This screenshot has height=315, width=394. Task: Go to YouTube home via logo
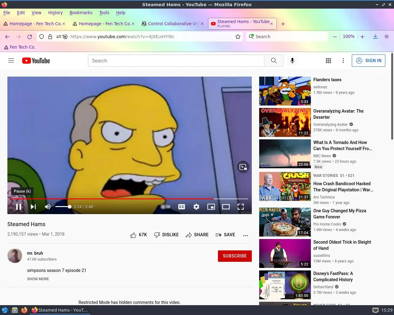[x=36, y=61]
